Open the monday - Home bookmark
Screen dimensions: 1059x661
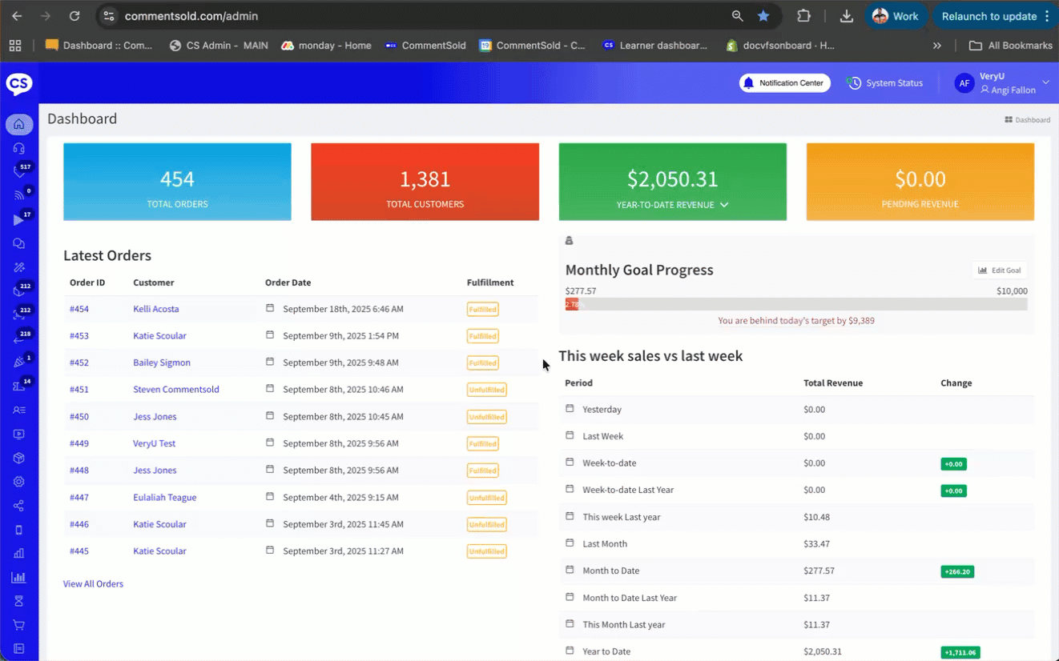[x=326, y=46]
